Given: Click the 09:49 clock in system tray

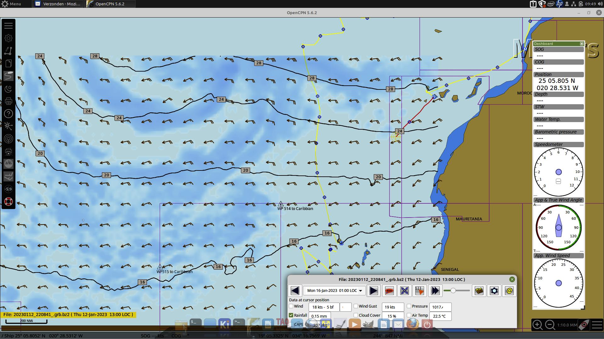Looking at the screenshot, I should (590, 4).
